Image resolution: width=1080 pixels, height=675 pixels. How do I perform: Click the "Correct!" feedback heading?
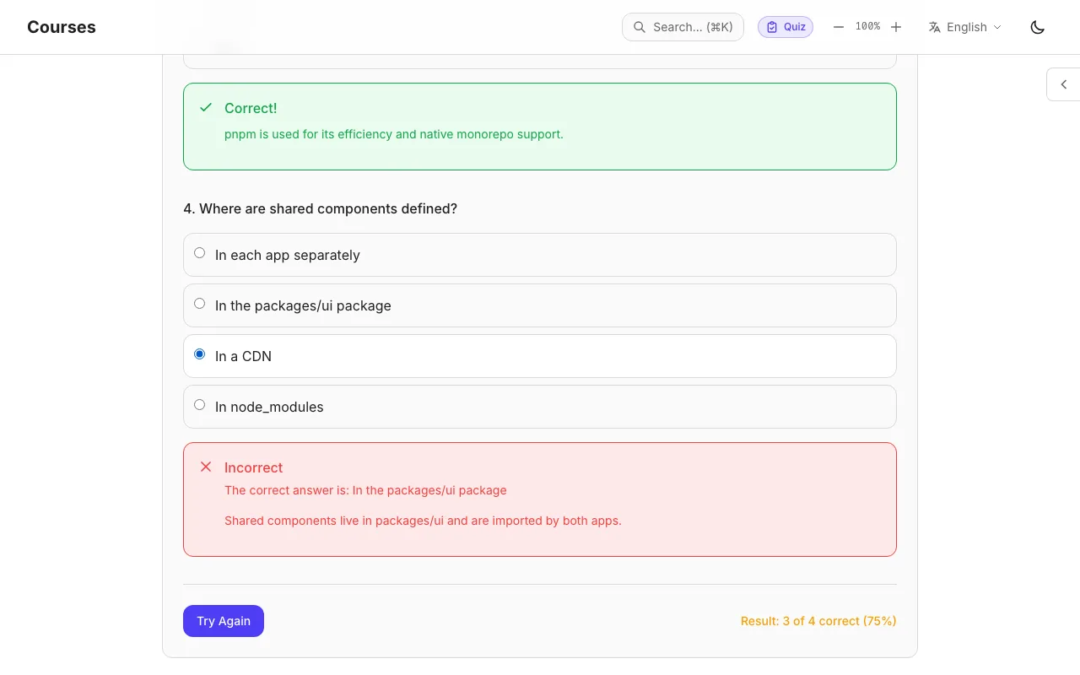click(251, 108)
